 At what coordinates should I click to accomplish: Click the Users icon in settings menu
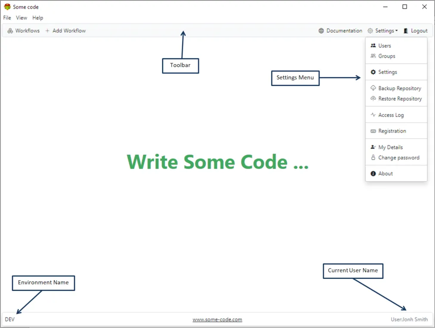pos(373,46)
